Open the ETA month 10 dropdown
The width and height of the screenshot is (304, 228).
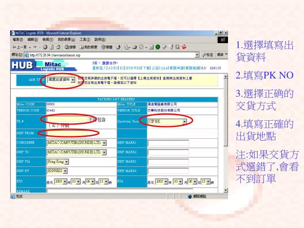coord(178,182)
